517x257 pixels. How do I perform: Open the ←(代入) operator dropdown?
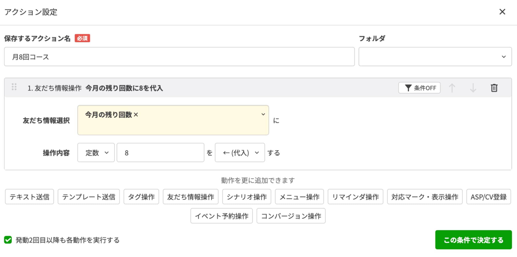pos(239,153)
